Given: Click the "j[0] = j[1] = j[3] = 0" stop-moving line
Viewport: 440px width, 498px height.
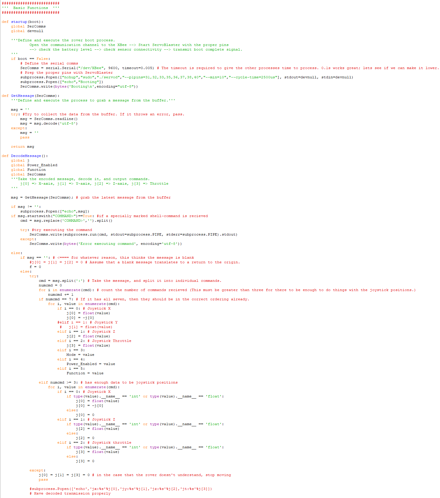Looking at the screenshot, I should [x=135, y=475].
